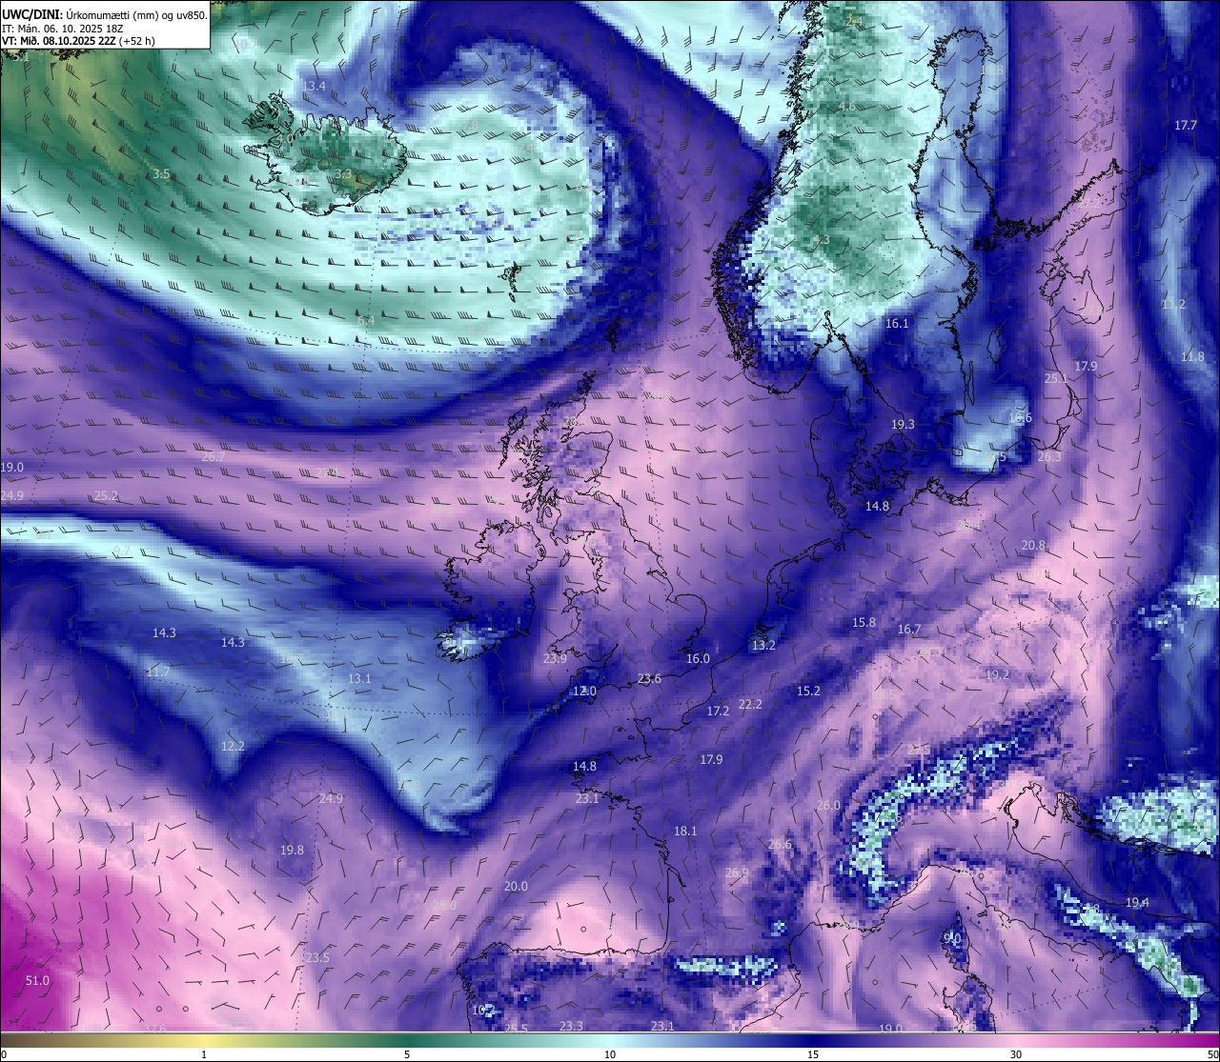The image size is (1220, 1062).
Task: Click the 11.8 value at the right edge
Action: 1192,357
